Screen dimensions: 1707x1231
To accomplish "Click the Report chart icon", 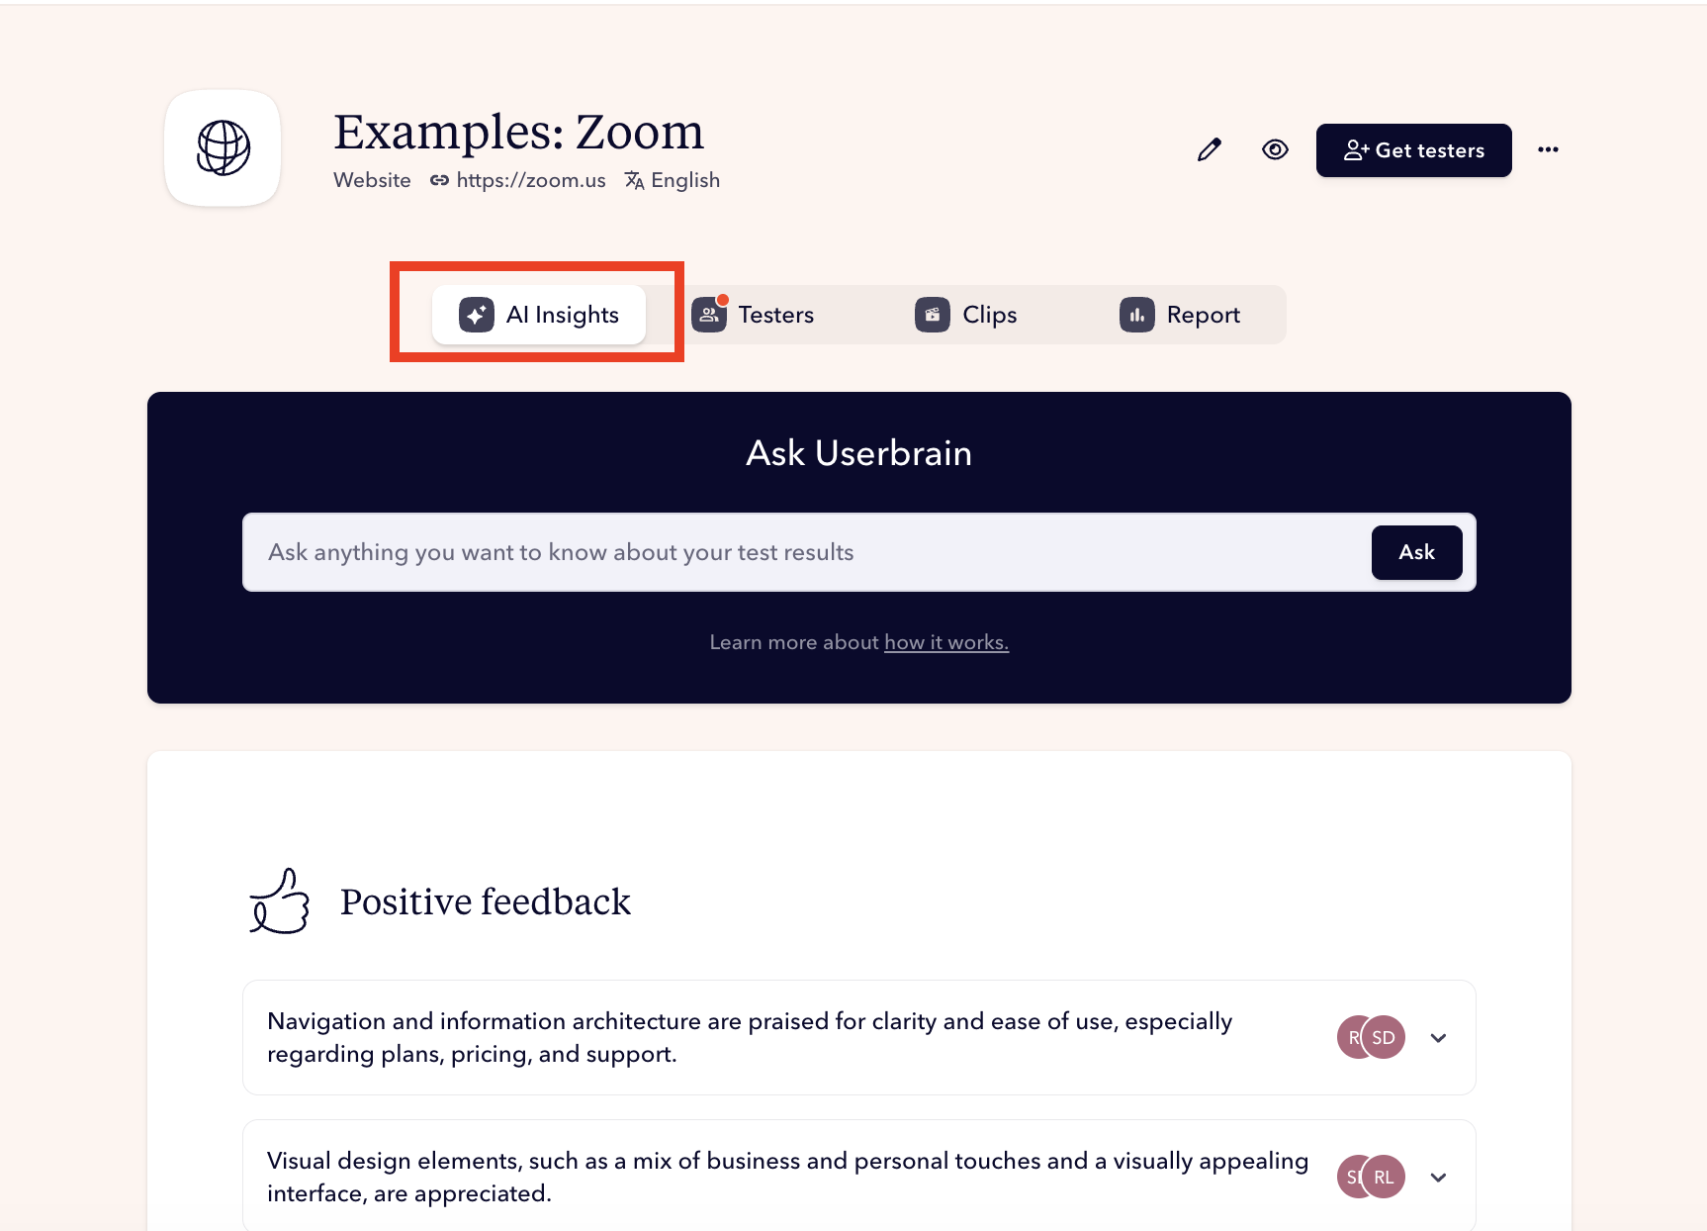I will pyautogui.click(x=1136, y=314).
